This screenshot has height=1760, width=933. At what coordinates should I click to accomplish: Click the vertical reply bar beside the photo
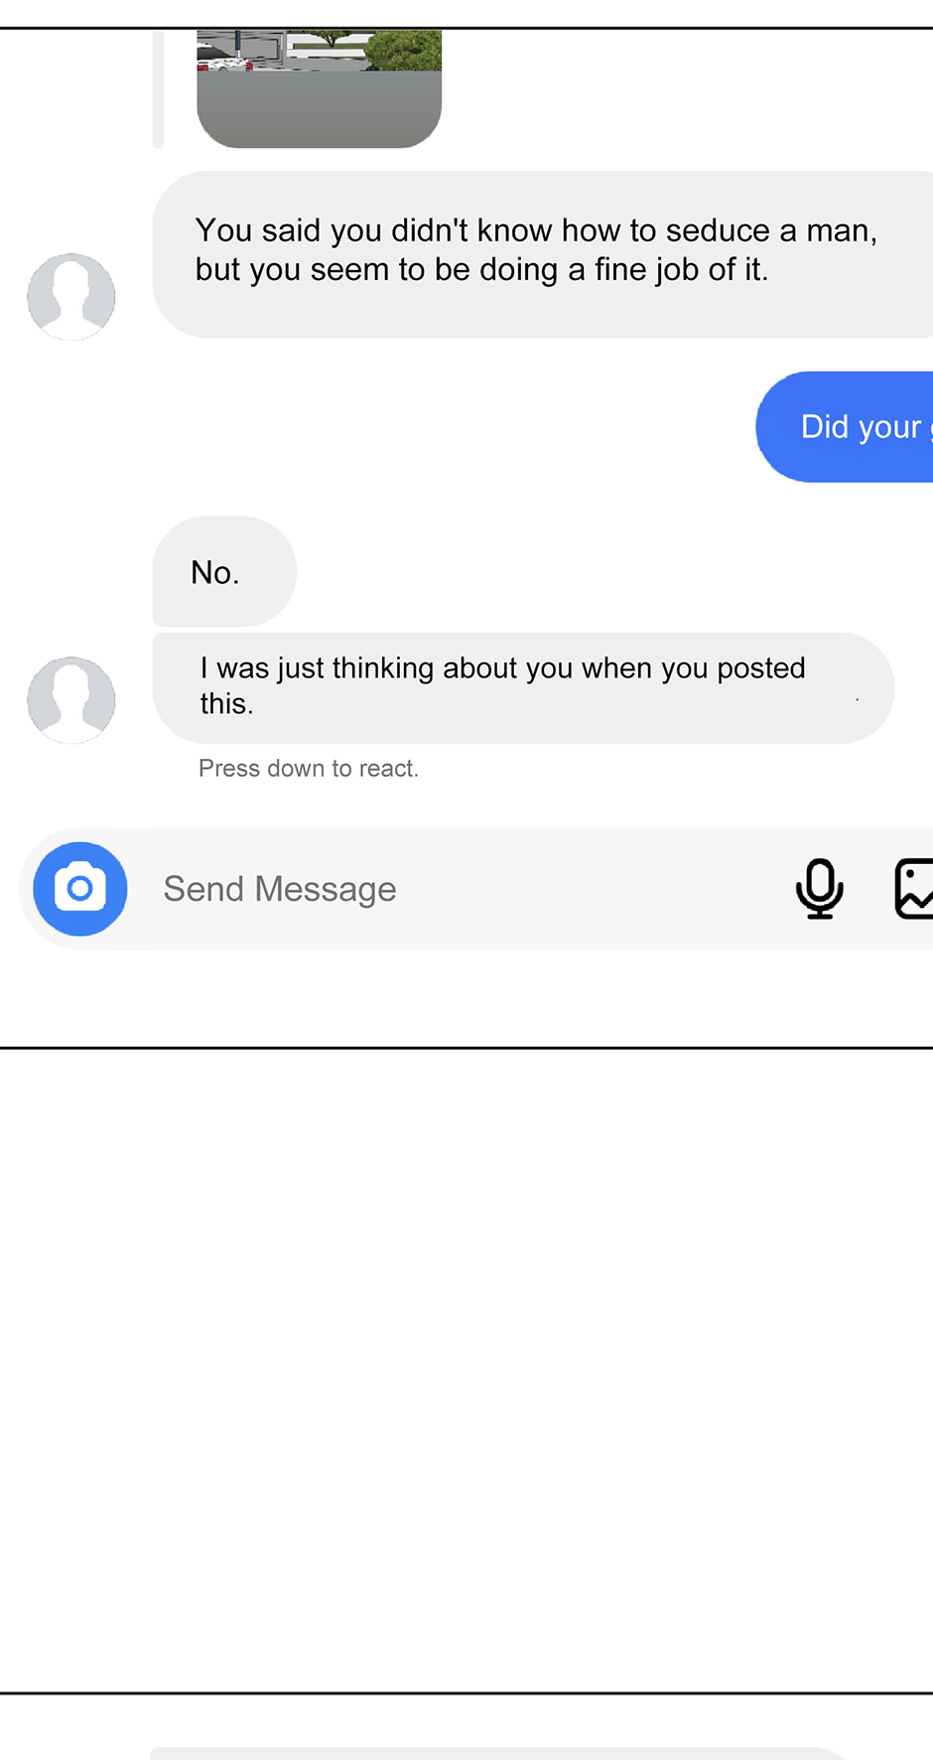(158, 89)
